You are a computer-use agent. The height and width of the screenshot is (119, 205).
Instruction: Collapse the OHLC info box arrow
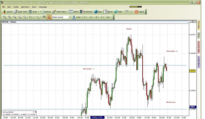click(35, 112)
